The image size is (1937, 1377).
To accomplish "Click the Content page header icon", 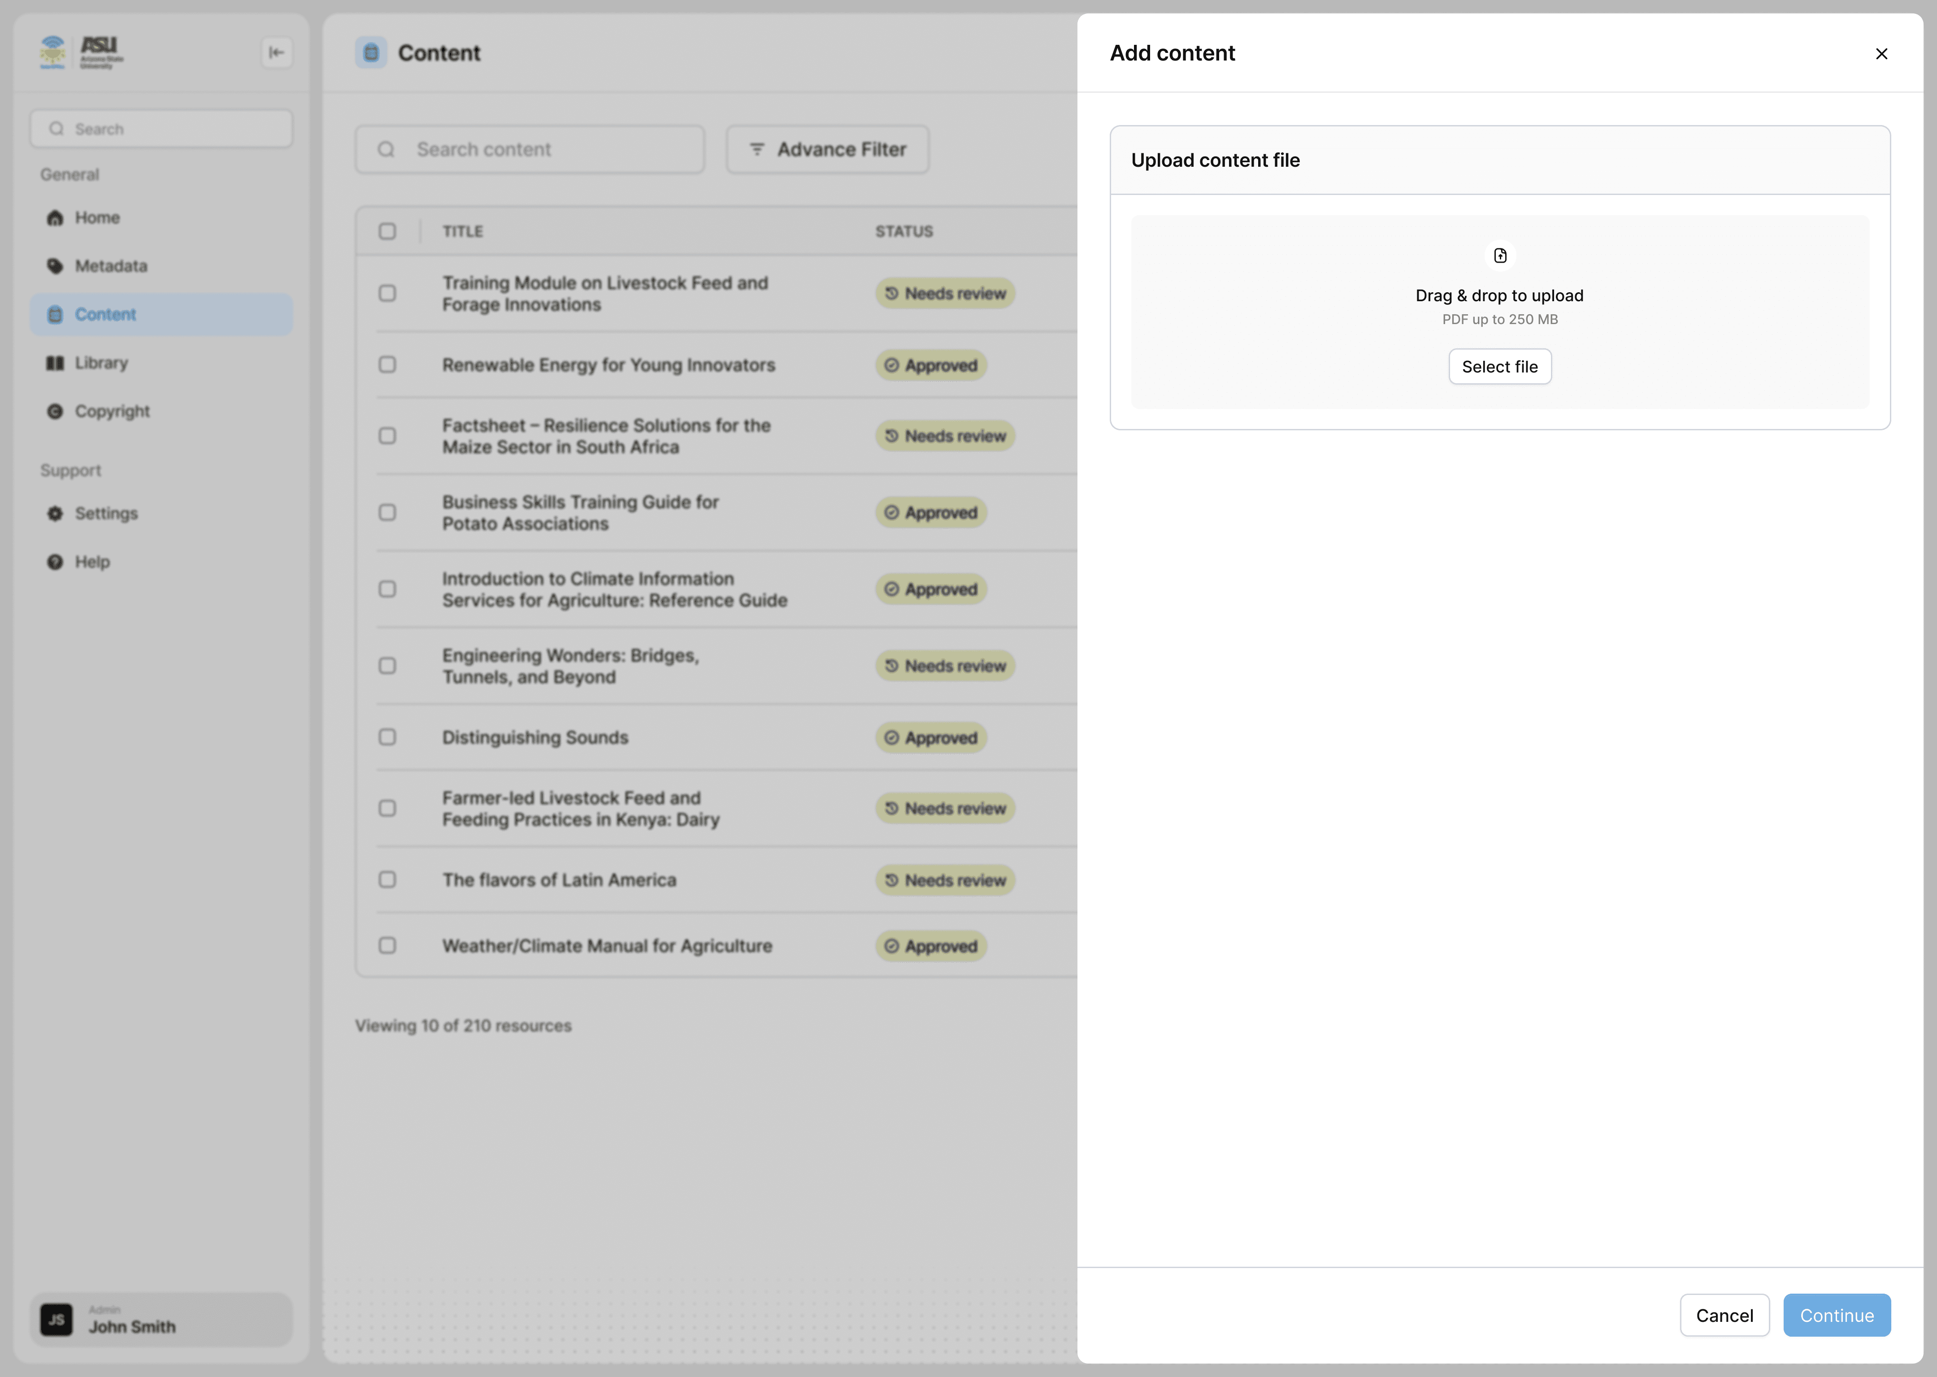I will point(371,52).
